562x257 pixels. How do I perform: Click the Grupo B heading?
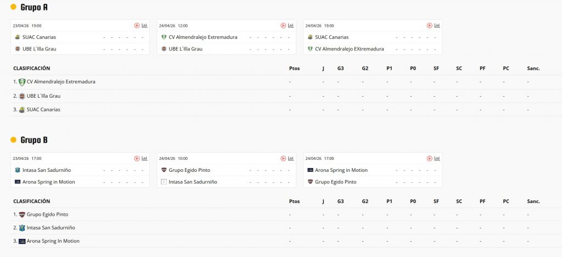(x=34, y=140)
